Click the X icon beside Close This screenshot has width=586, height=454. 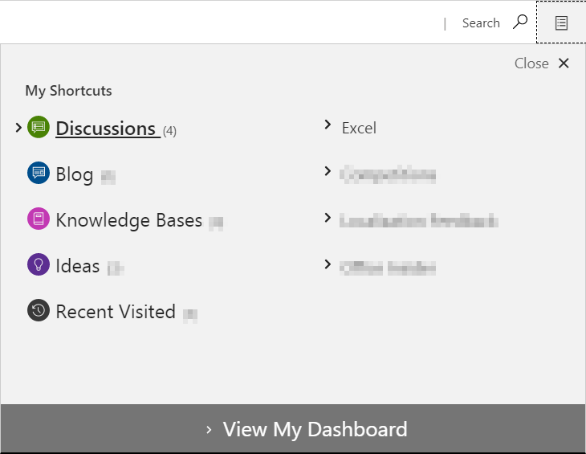[x=564, y=63]
